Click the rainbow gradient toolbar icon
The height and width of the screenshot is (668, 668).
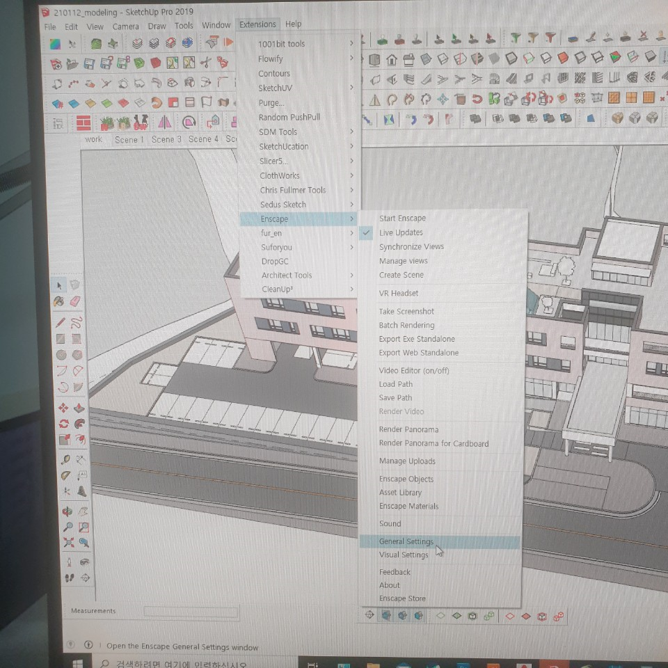pos(55,44)
